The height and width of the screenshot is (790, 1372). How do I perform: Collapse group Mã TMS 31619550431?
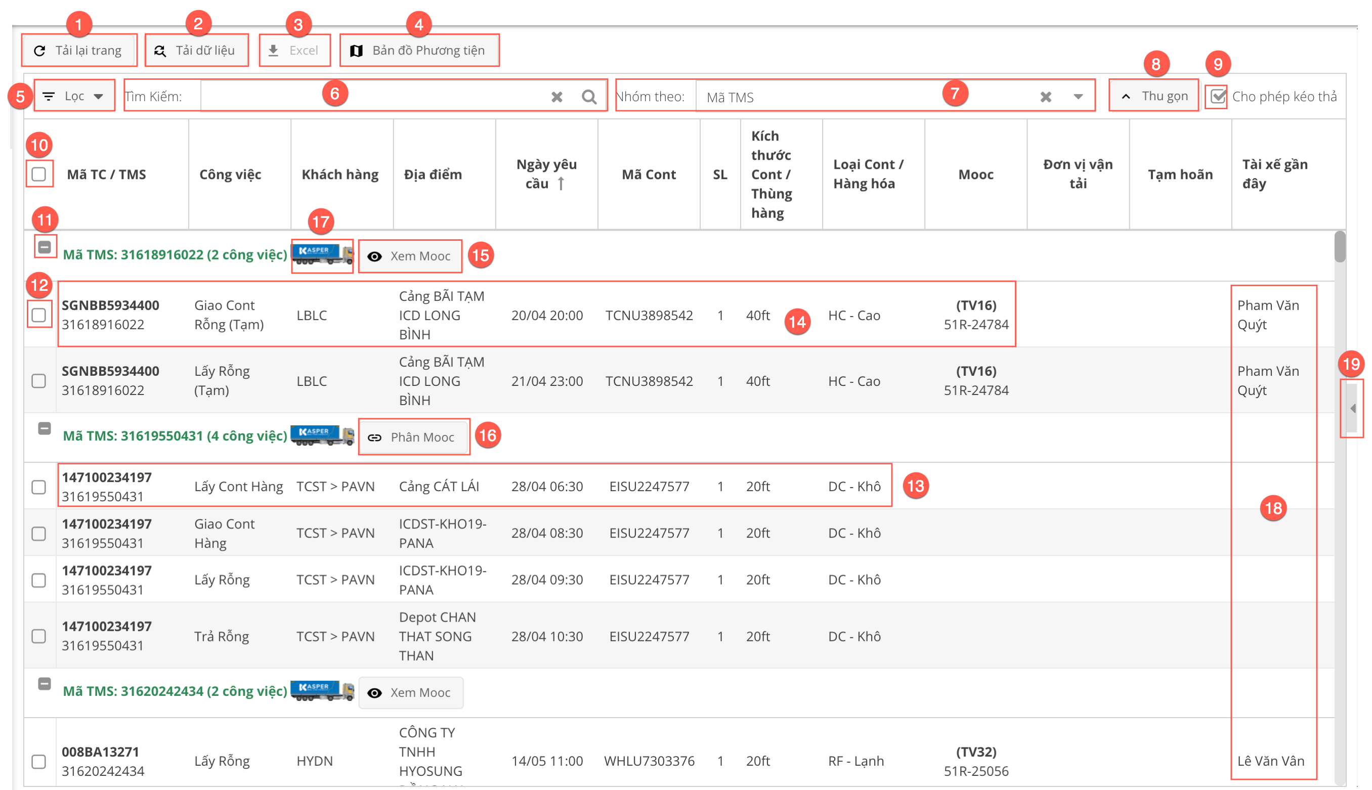coord(45,428)
